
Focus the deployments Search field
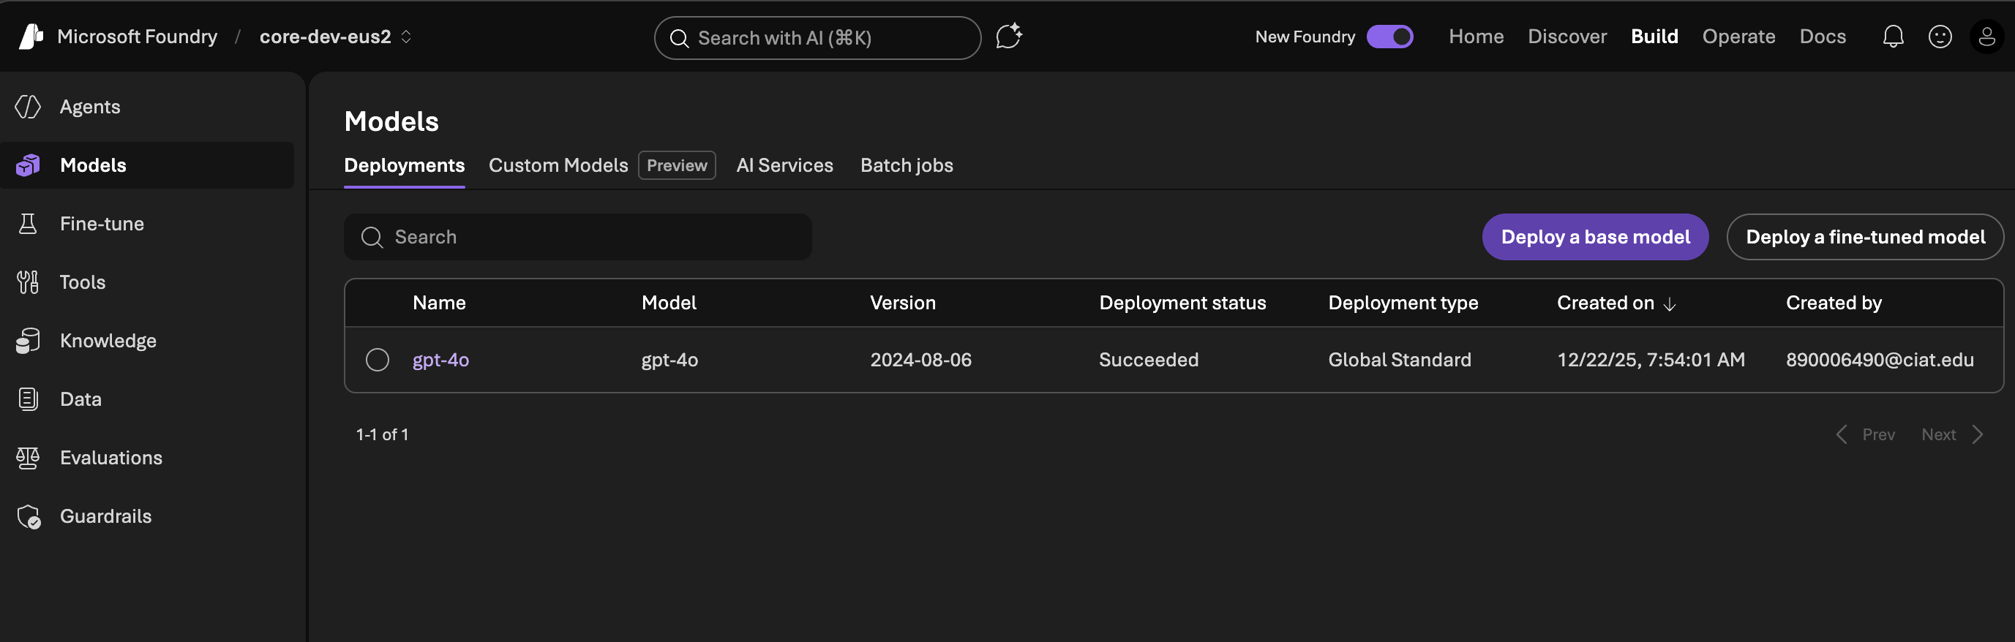point(578,237)
